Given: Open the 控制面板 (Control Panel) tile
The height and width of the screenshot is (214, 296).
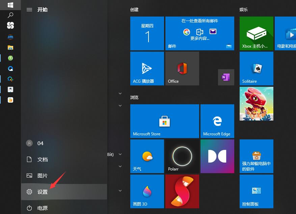Looking at the screenshot, I should [257, 191].
